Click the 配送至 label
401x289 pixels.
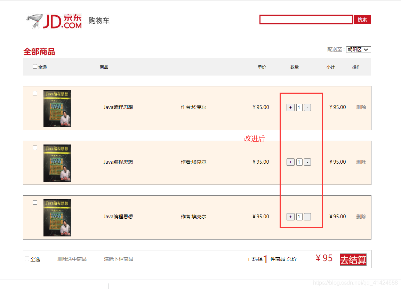[x=336, y=50]
